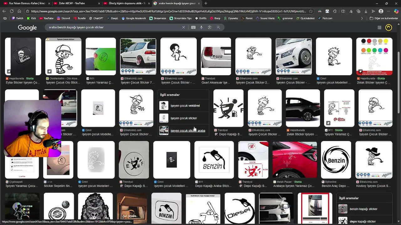
Task: Launch Copilot from the toolbar icon
Action: (396, 11)
